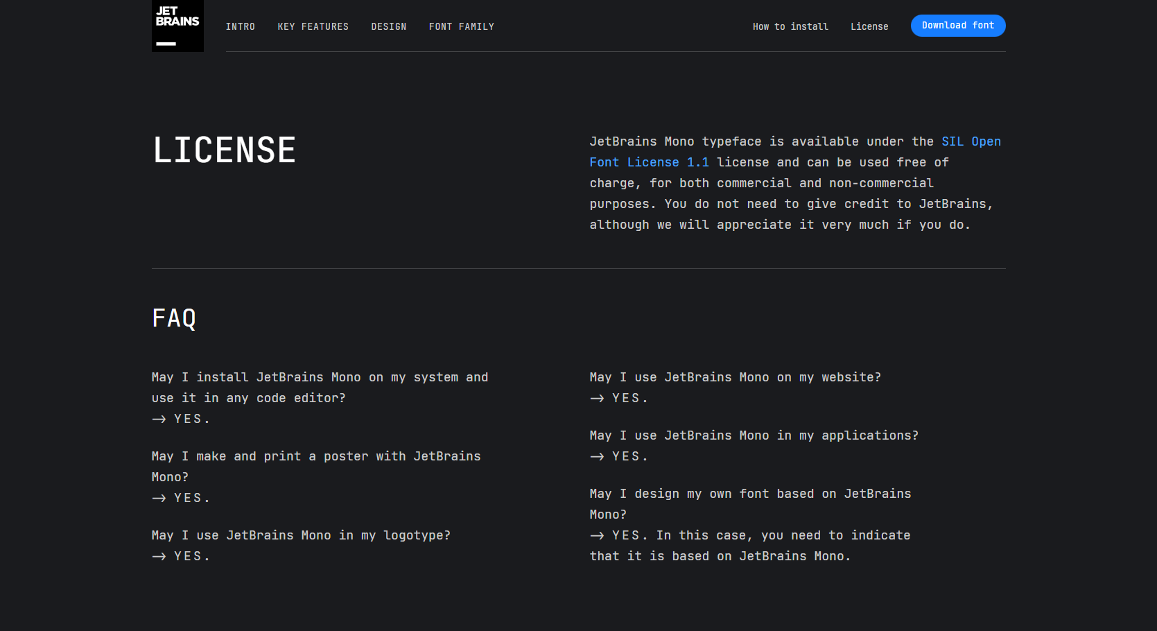Click YES answer under the applications question

pos(619,456)
